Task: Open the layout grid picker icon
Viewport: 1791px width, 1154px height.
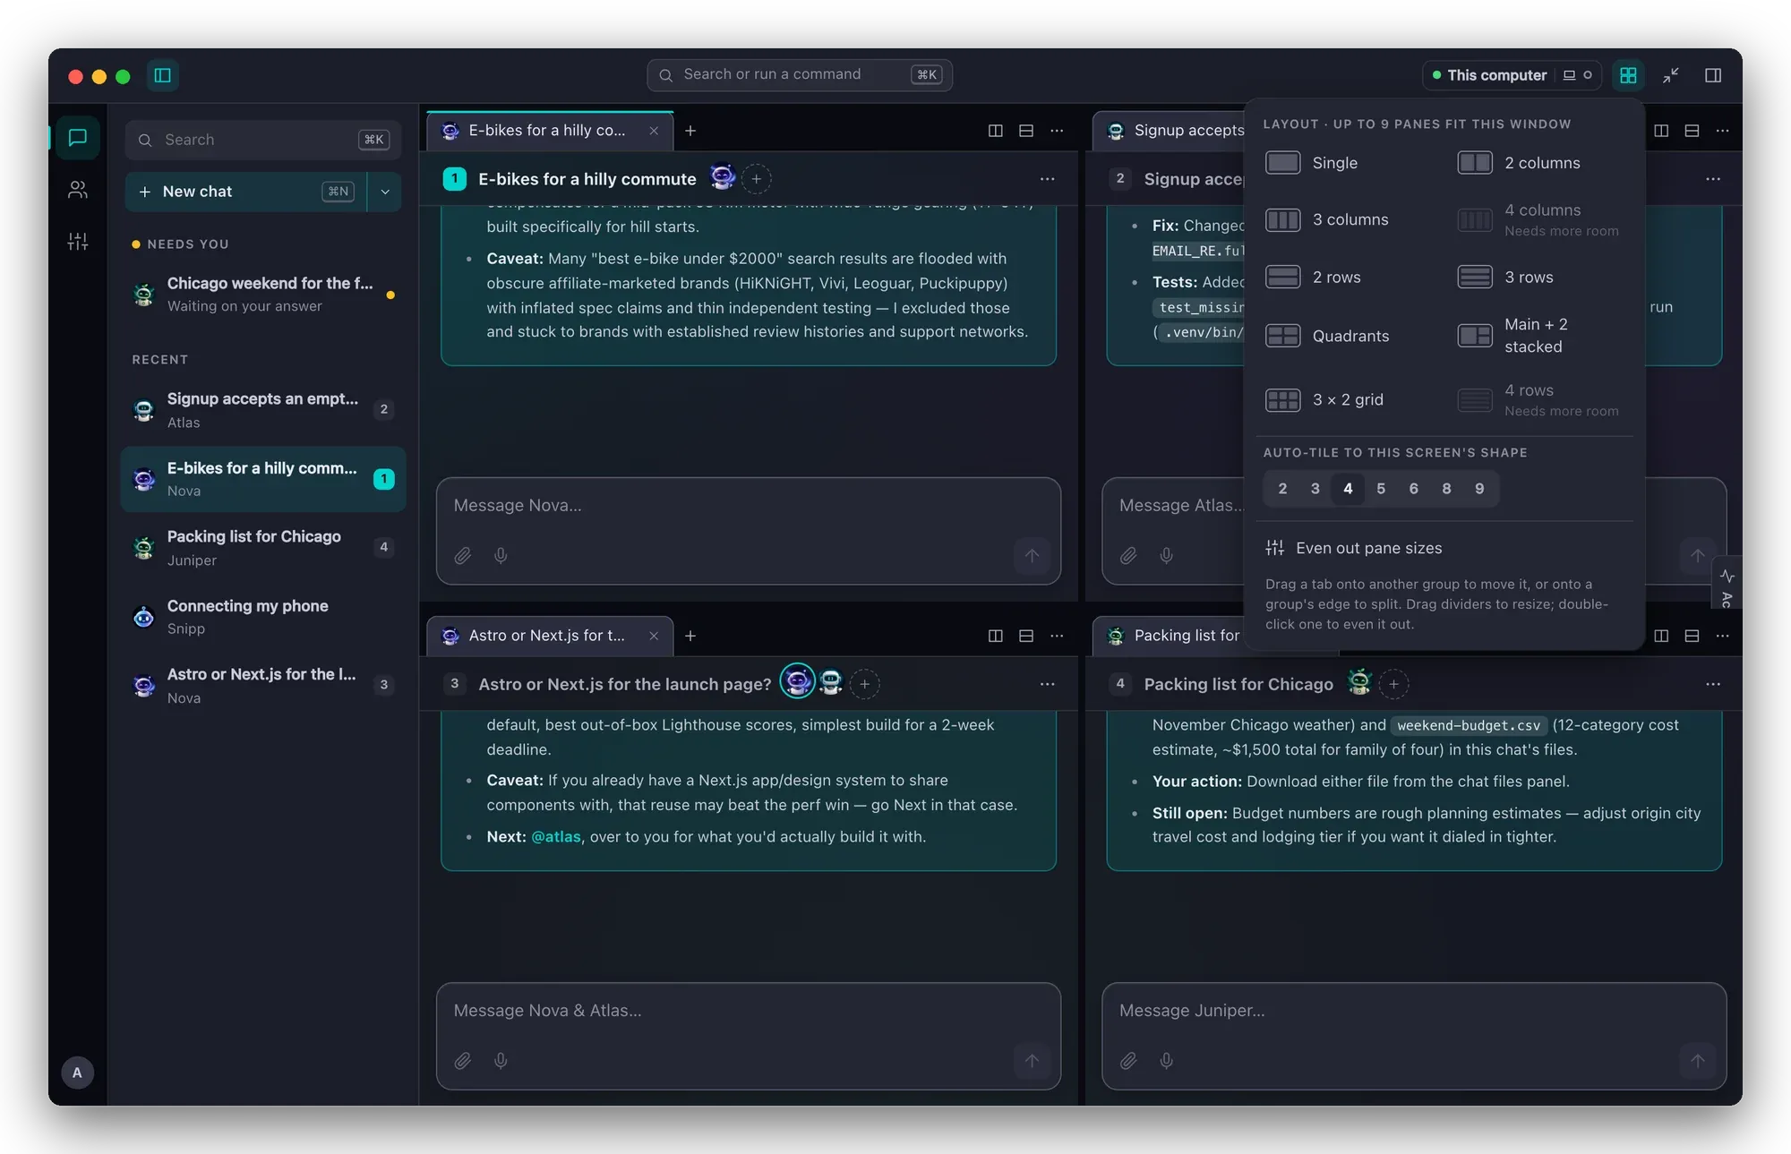Action: 1628,75
